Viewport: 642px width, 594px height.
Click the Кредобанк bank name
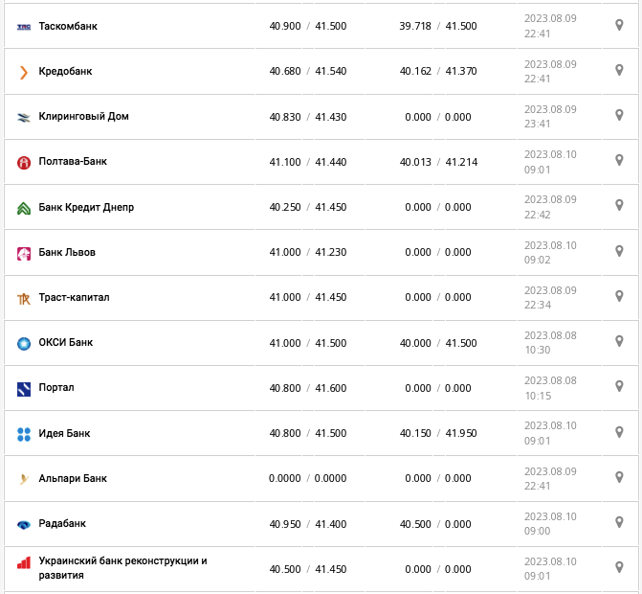65,72
